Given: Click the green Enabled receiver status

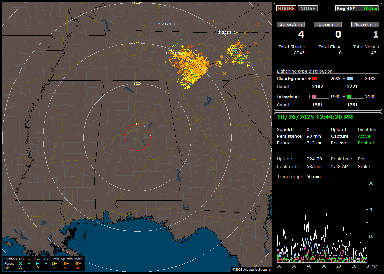Looking at the screenshot, I should [x=366, y=143].
